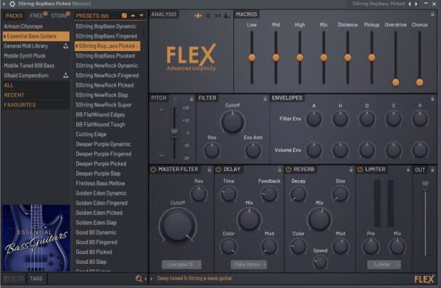Click the Low macro slider handle

[x=252, y=57]
